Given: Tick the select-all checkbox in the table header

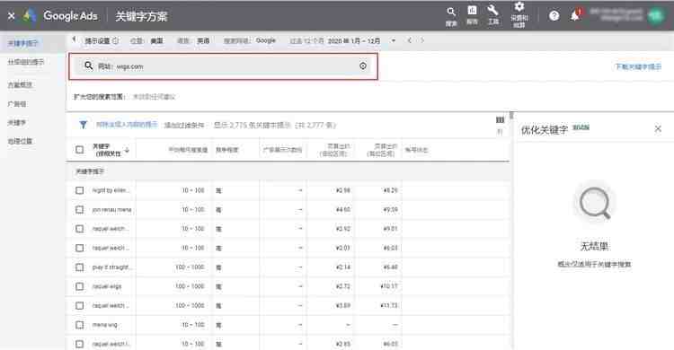Looking at the screenshot, I should coord(79,150).
